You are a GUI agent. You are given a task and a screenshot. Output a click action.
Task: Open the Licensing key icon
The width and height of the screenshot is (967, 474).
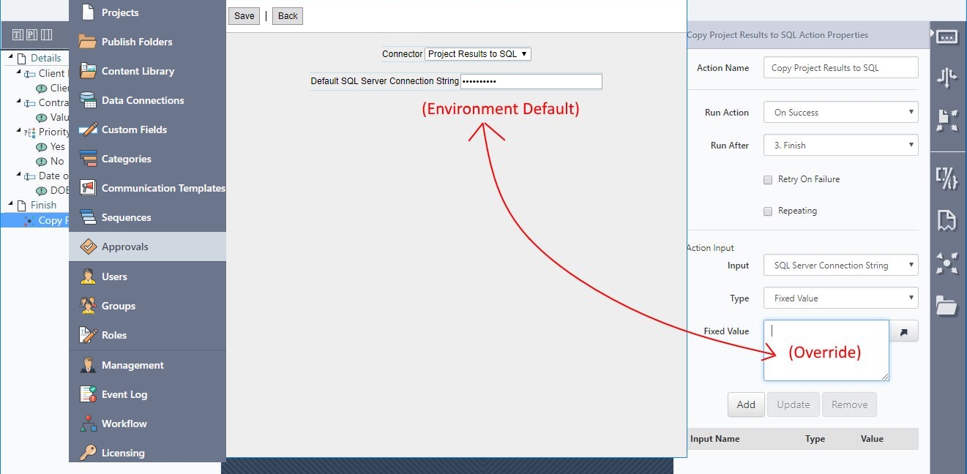click(x=88, y=453)
